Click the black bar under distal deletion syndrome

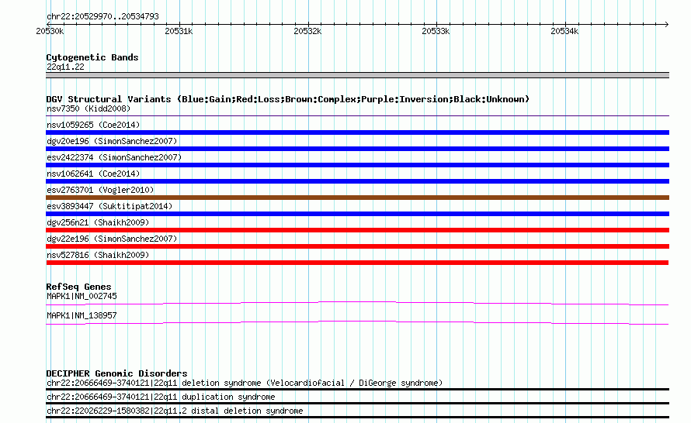coord(357,418)
